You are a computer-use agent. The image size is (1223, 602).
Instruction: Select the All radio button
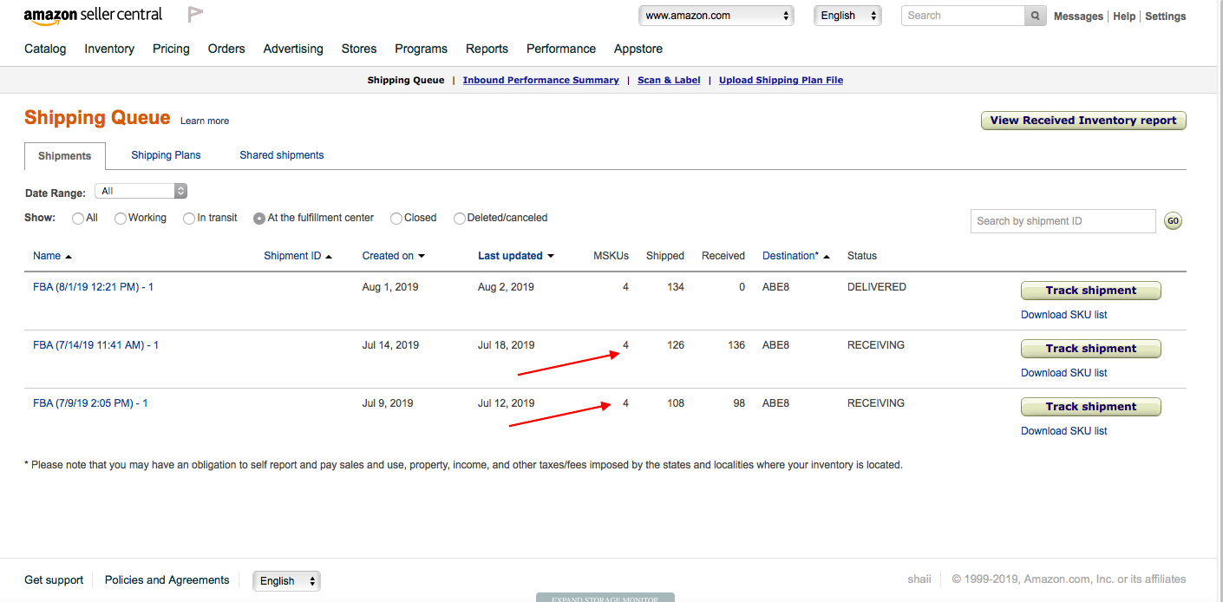click(78, 219)
